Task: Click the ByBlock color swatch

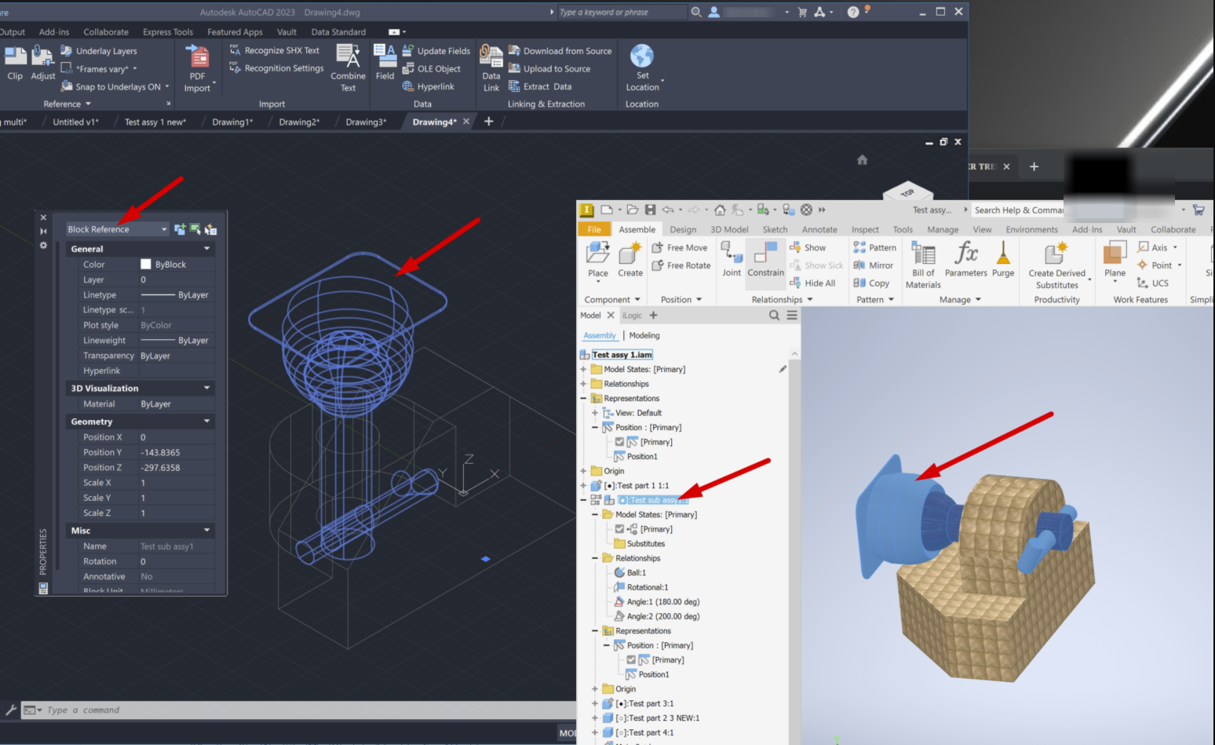Action: tap(146, 264)
